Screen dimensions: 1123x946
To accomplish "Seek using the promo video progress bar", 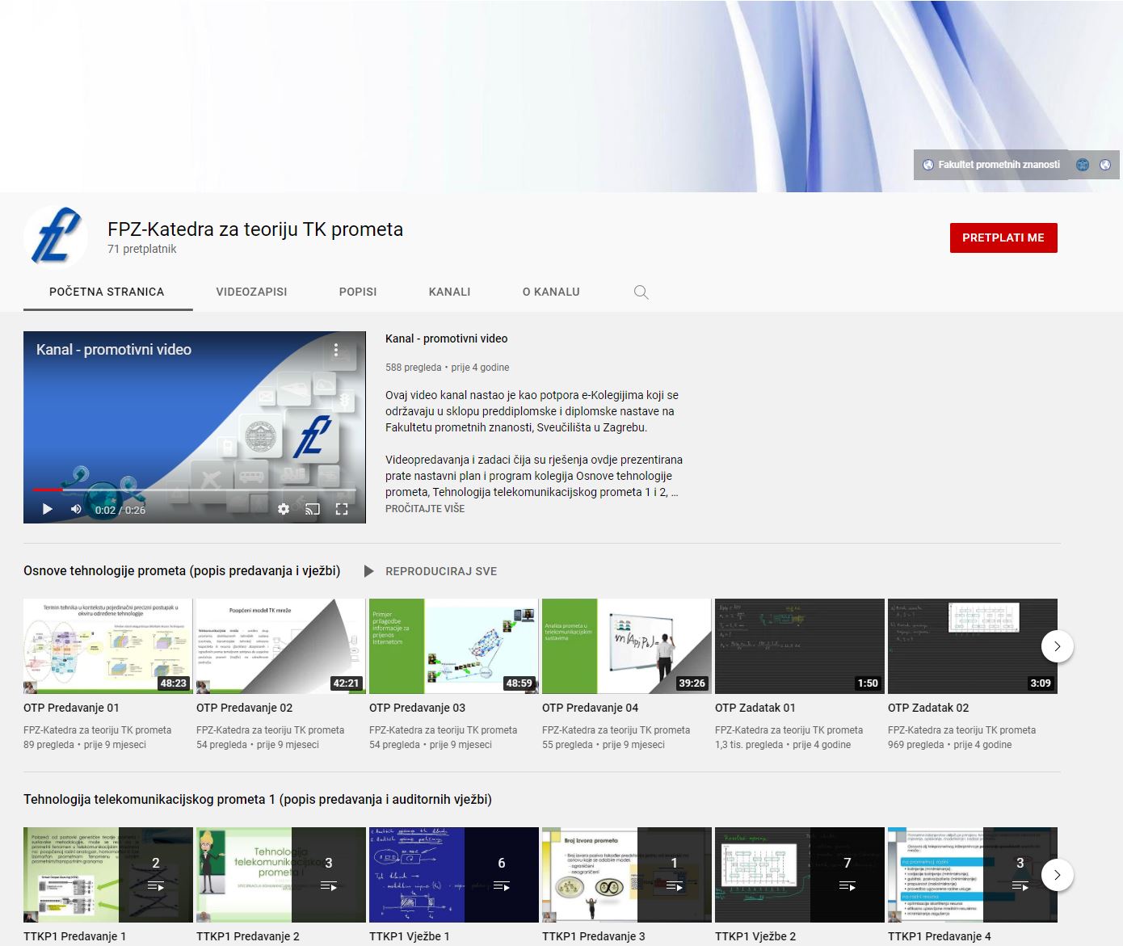I will [x=194, y=490].
